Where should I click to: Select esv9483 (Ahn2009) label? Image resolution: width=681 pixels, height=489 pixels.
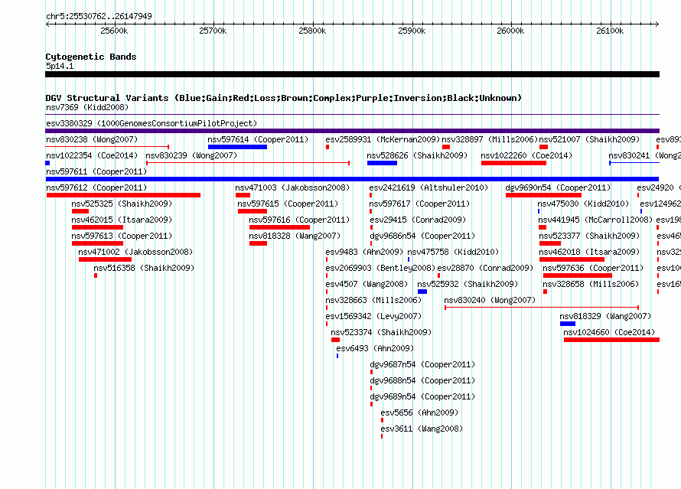tap(364, 252)
